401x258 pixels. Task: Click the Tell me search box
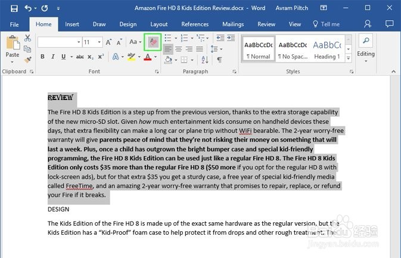[x=327, y=24]
